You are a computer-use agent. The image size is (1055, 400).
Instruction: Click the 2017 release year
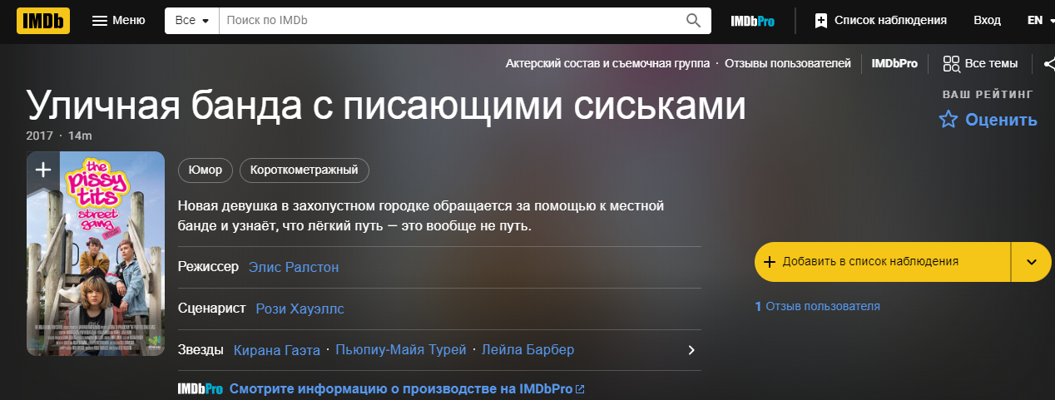(x=40, y=136)
